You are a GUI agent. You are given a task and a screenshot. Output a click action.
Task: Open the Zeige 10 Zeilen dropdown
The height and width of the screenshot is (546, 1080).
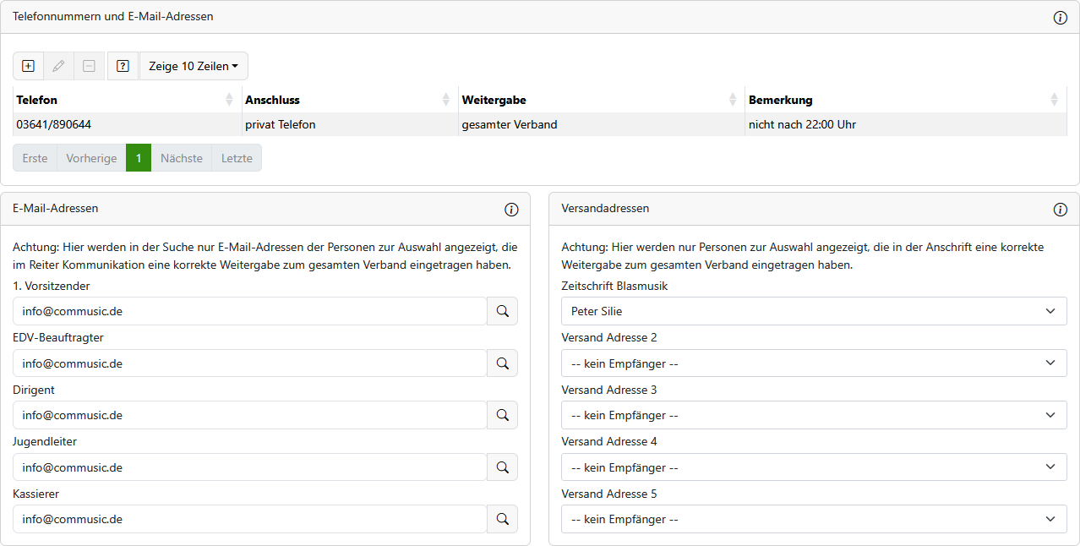(193, 66)
